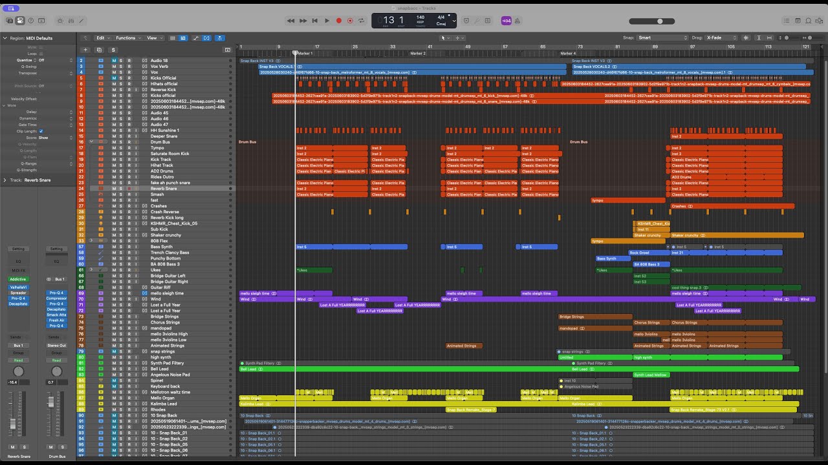Click Read automation on Drum Bus strip
The height and width of the screenshot is (465, 828).
56,360
